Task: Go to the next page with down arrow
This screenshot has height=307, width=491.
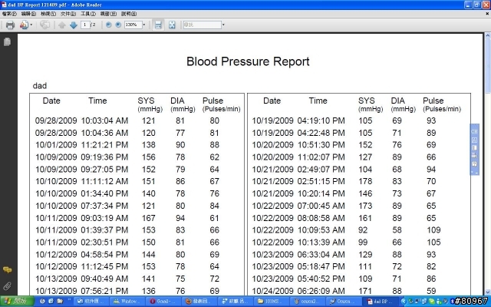Action: click(x=73, y=25)
